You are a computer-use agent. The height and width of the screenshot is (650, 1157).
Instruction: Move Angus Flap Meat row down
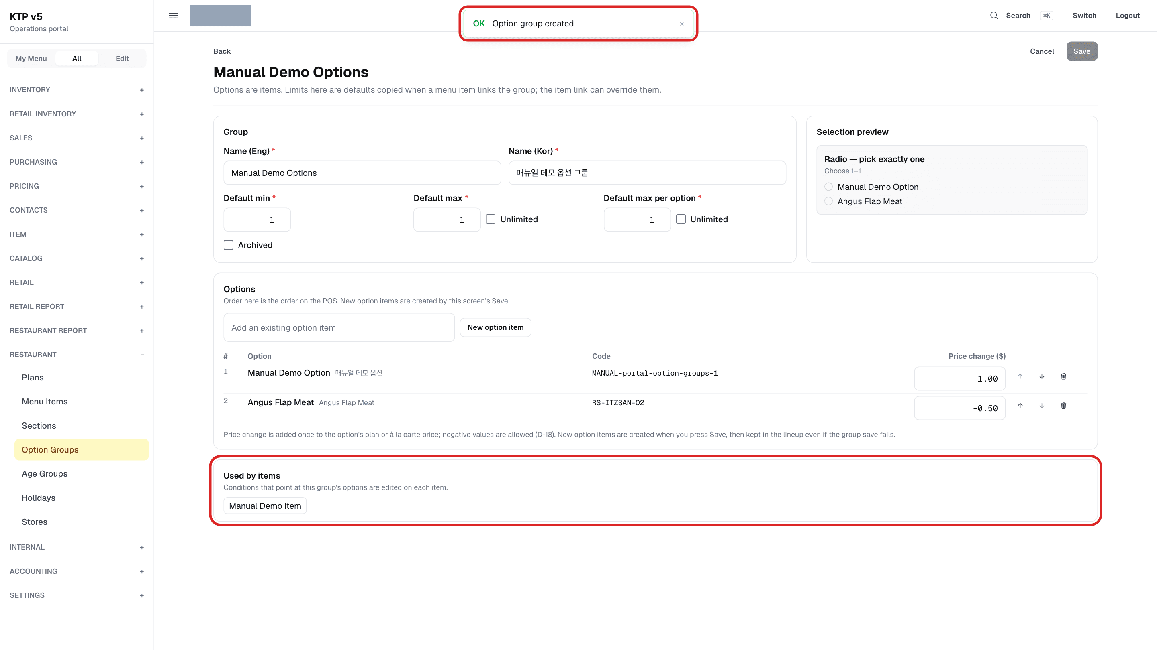(x=1042, y=406)
